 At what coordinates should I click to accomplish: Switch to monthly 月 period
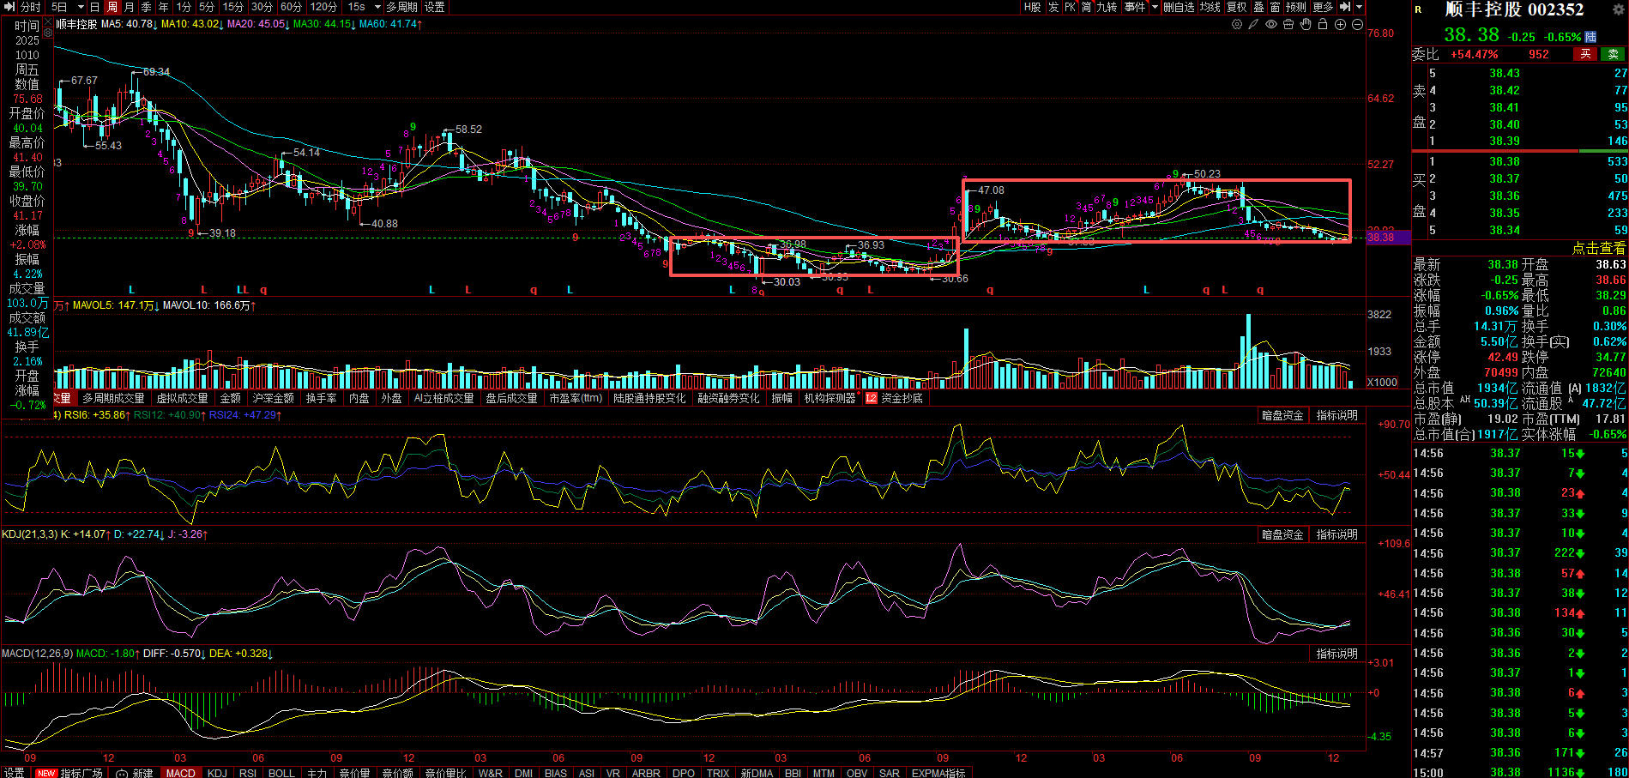point(129,7)
